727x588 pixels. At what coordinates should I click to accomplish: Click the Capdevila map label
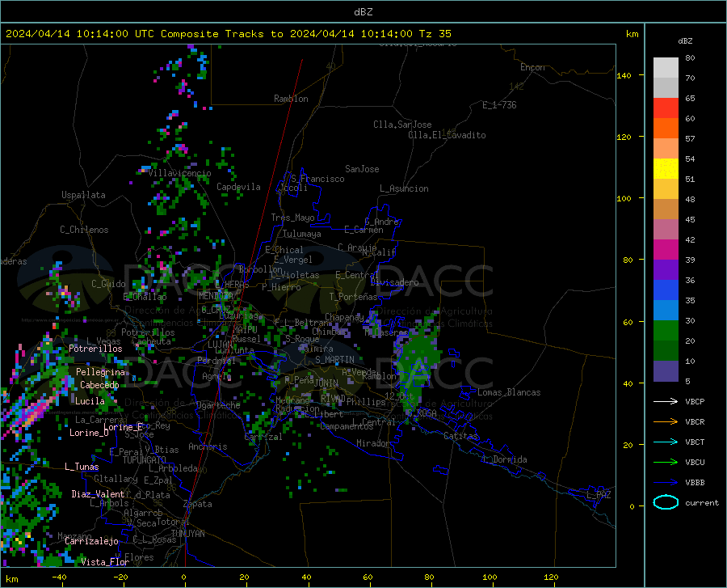tap(238, 187)
